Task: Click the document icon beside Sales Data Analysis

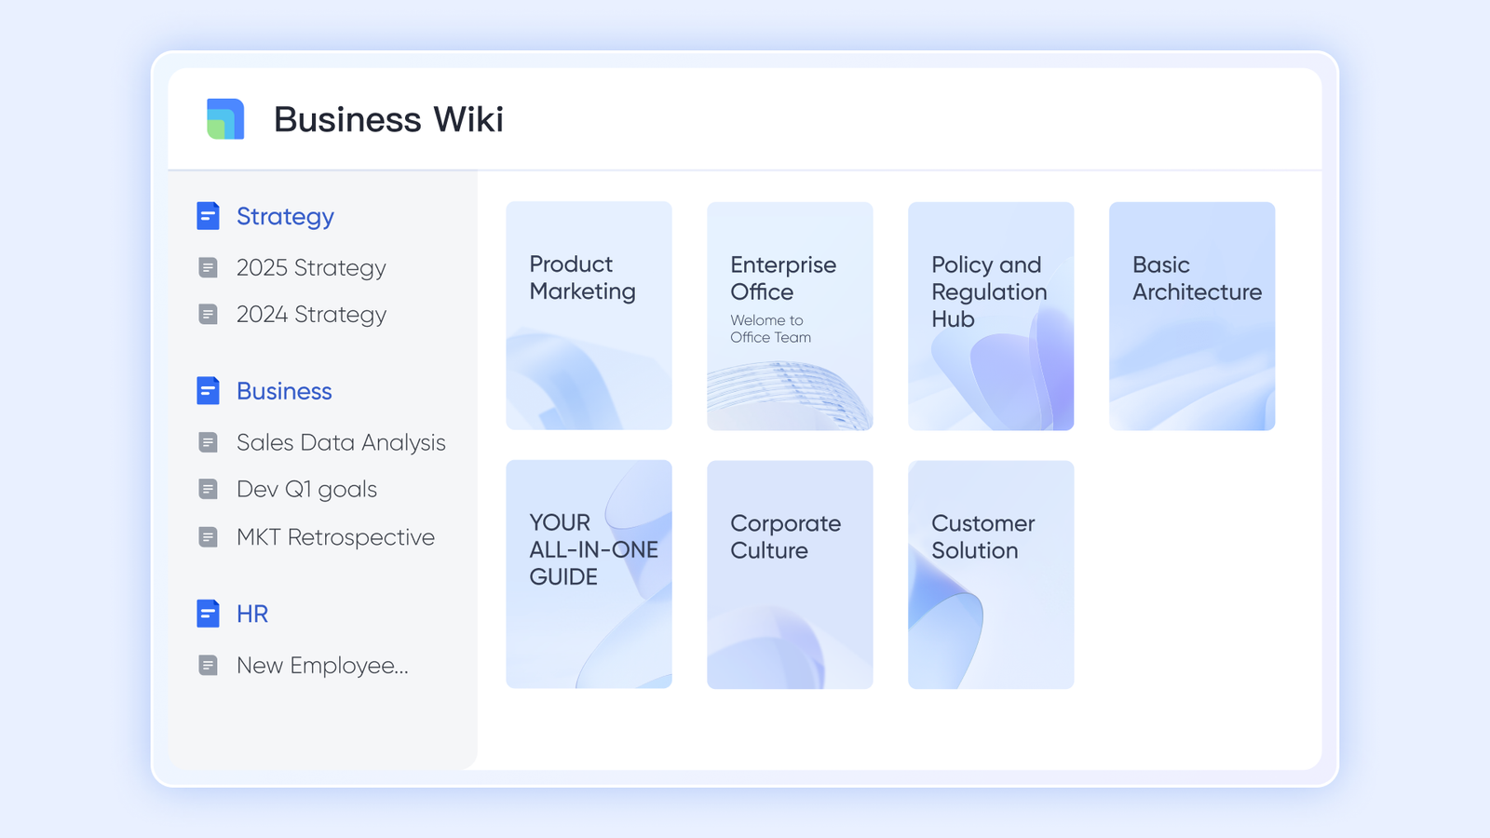Action: click(x=208, y=442)
